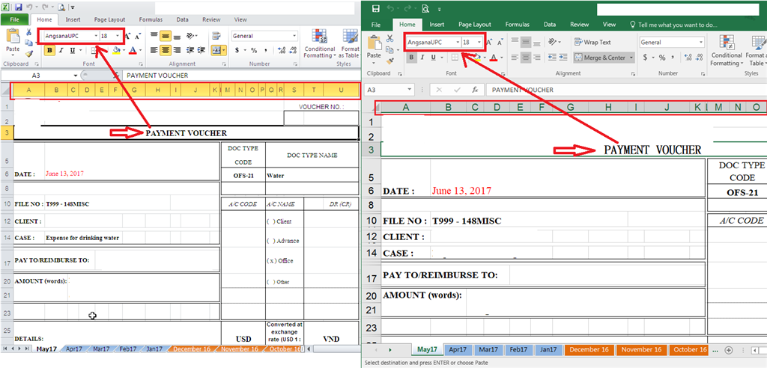Click Decrease Font Size in left Excel window
The height and width of the screenshot is (368, 767).
[x=138, y=36]
